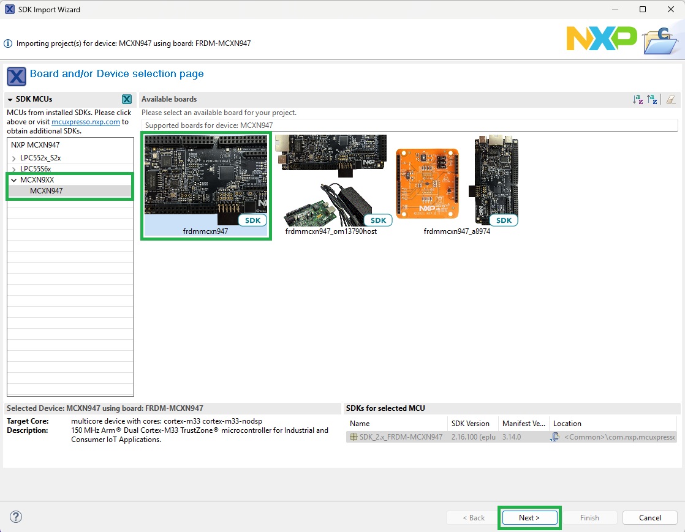Open the help question mark icon
The height and width of the screenshot is (532, 685).
[x=15, y=517]
